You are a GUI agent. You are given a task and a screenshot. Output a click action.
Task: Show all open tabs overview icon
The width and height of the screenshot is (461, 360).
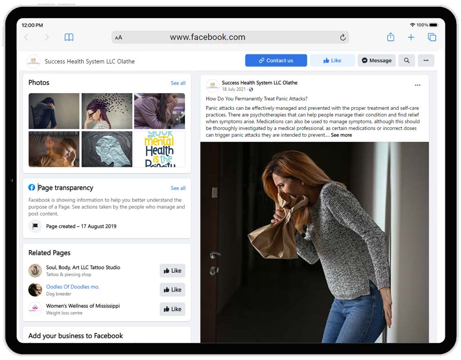tap(432, 37)
